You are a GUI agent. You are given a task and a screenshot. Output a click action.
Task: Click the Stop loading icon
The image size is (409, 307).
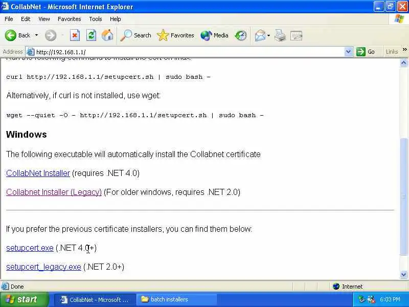[x=75, y=35]
